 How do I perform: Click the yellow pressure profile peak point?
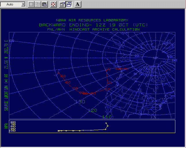[x=107, y=123]
